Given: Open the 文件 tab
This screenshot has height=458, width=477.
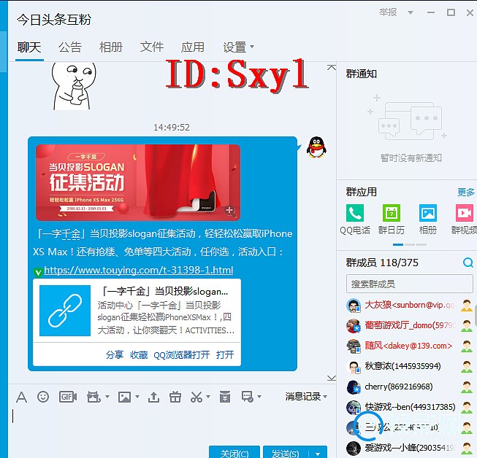Looking at the screenshot, I should 151,47.
